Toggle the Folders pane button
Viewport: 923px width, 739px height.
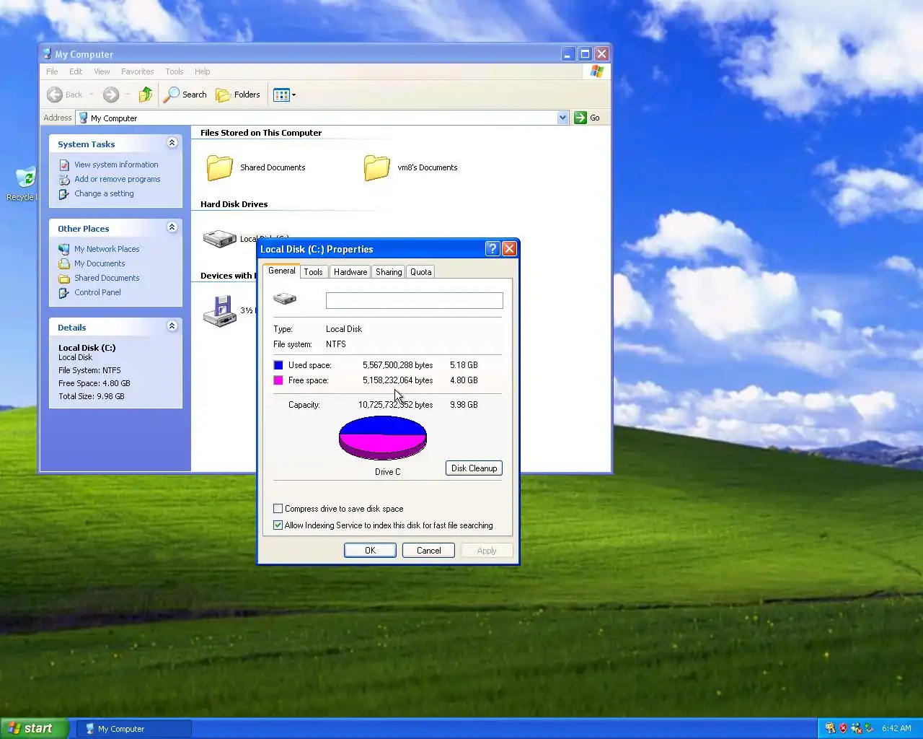(238, 95)
